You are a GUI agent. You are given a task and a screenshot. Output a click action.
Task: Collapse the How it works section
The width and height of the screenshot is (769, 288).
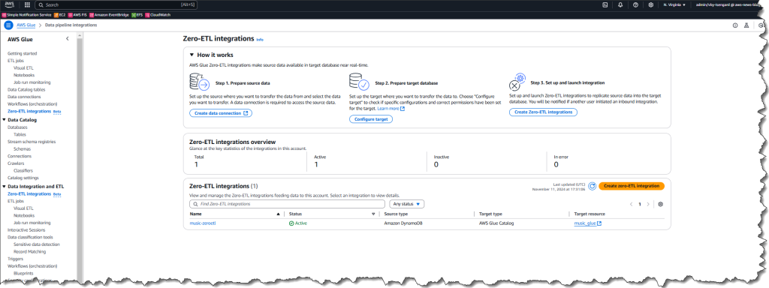[191, 55]
